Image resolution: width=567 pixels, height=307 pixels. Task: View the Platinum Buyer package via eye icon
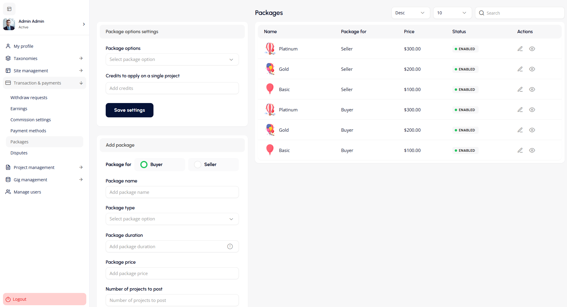532,110
